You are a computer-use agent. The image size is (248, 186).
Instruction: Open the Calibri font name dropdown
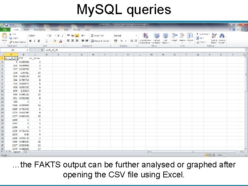[x=47, y=36]
